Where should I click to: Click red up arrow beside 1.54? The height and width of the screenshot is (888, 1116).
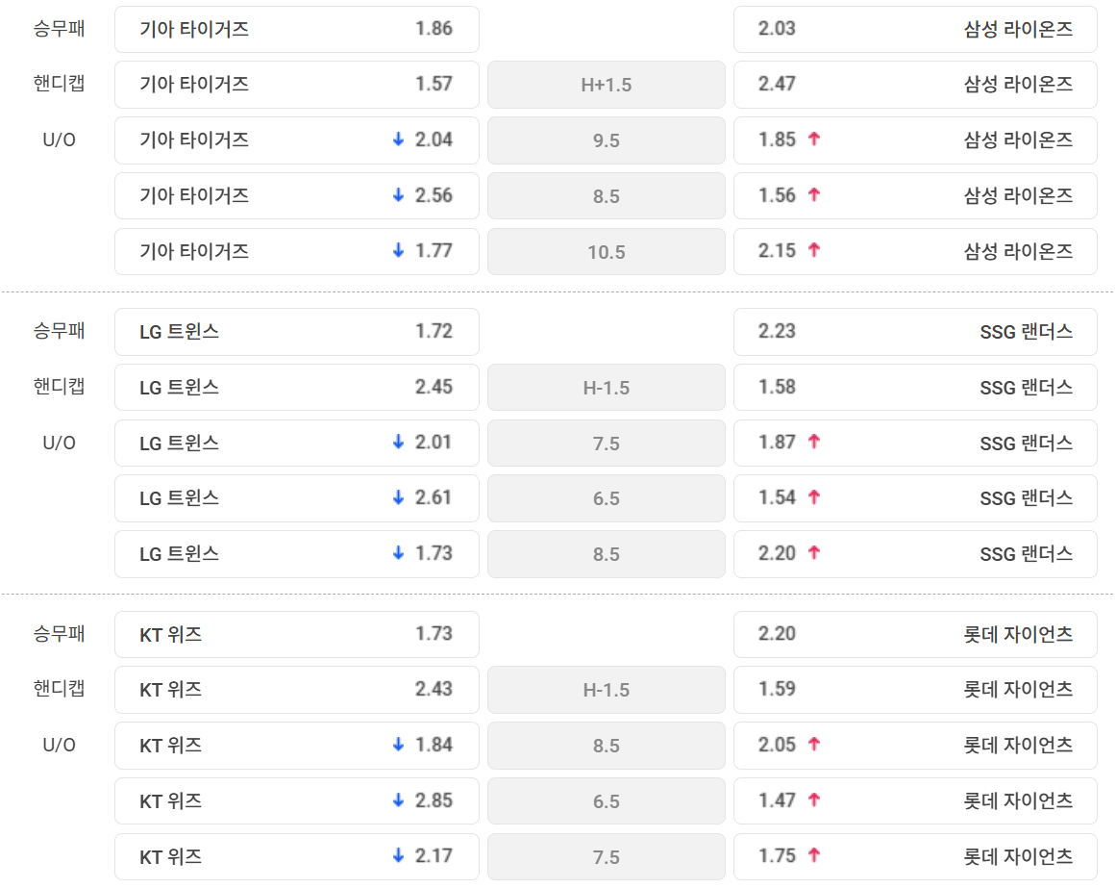[x=814, y=497]
